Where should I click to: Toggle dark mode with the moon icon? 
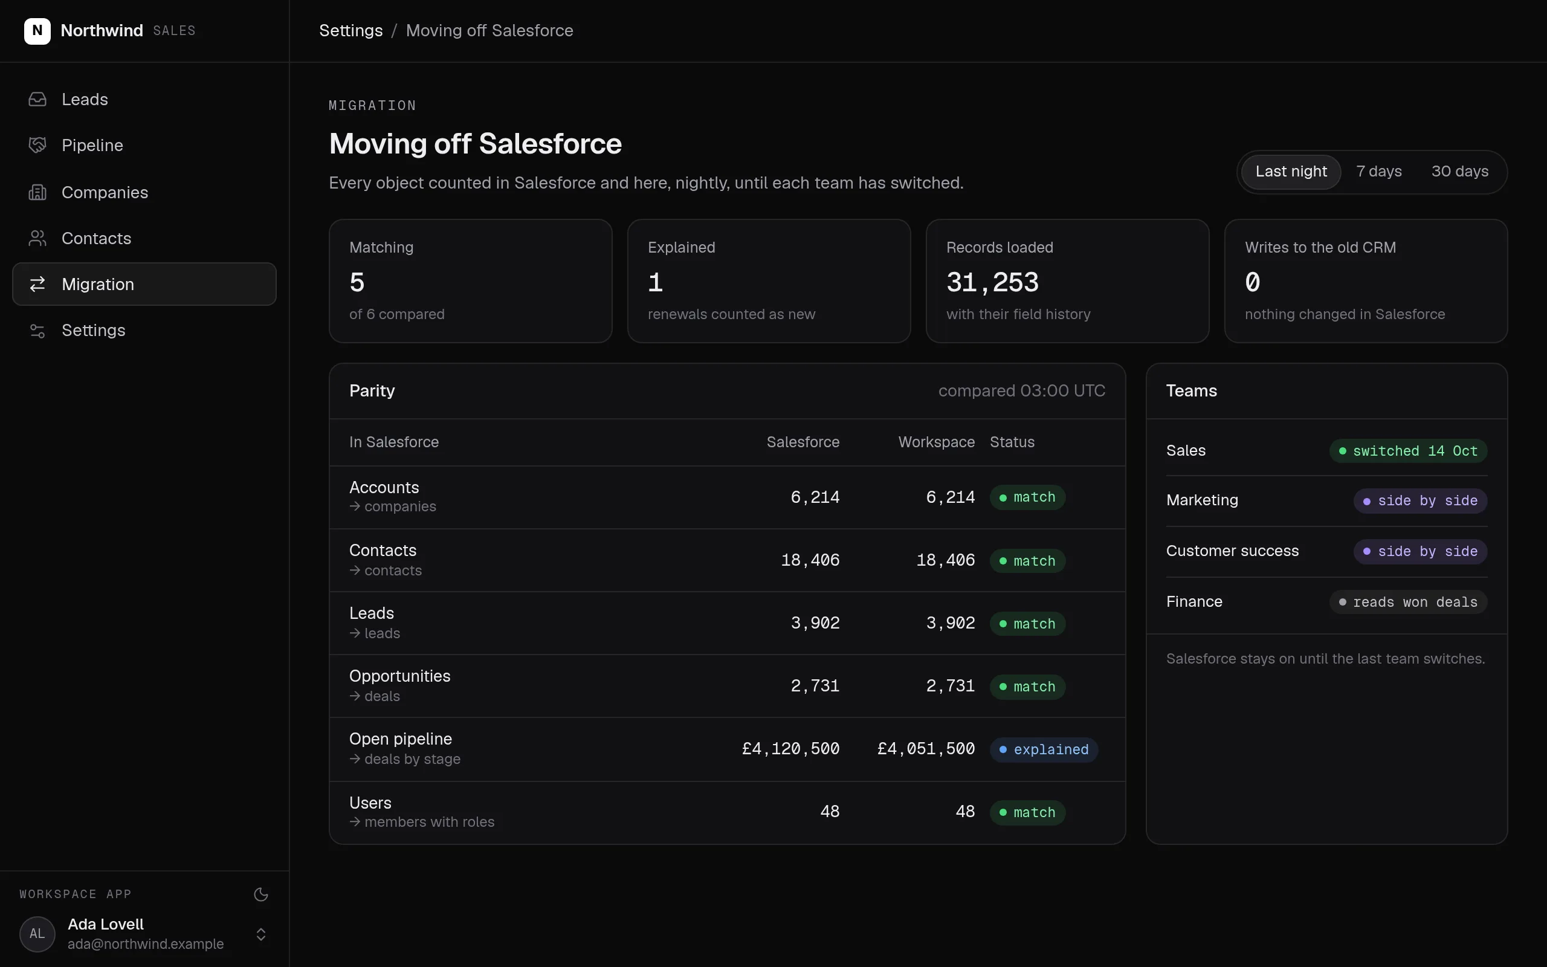click(x=261, y=894)
